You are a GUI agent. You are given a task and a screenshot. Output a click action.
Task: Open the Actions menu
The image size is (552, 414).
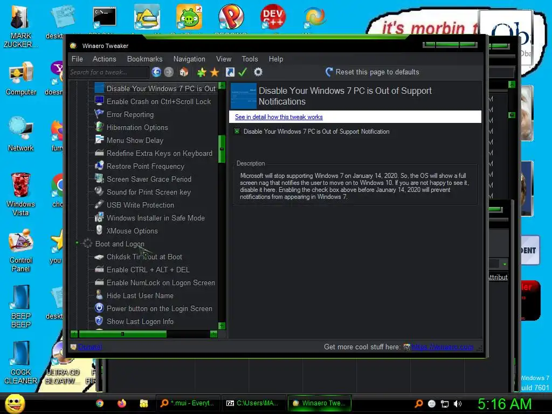click(104, 59)
